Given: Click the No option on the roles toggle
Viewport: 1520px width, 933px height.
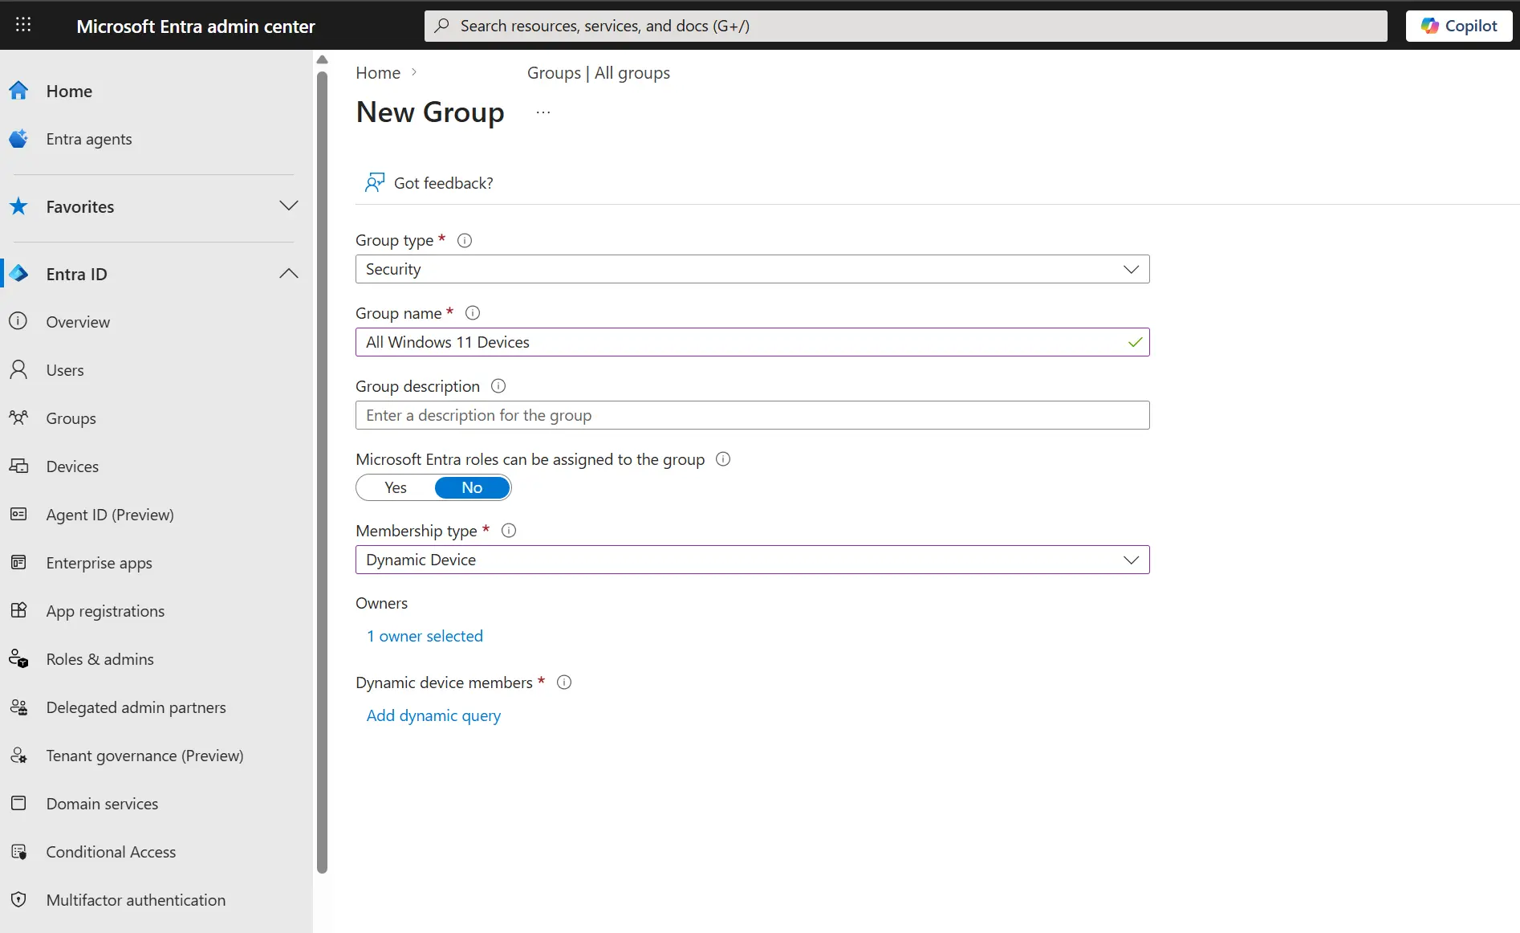Looking at the screenshot, I should [471, 487].
